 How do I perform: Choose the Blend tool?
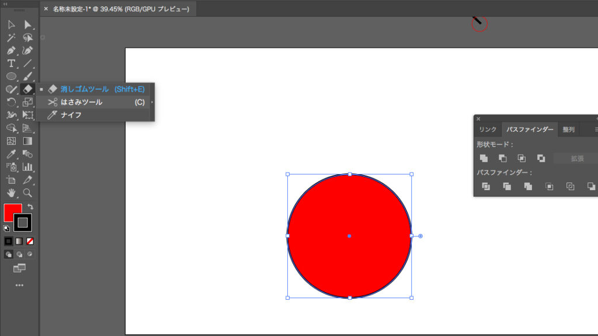click(27, 154)
